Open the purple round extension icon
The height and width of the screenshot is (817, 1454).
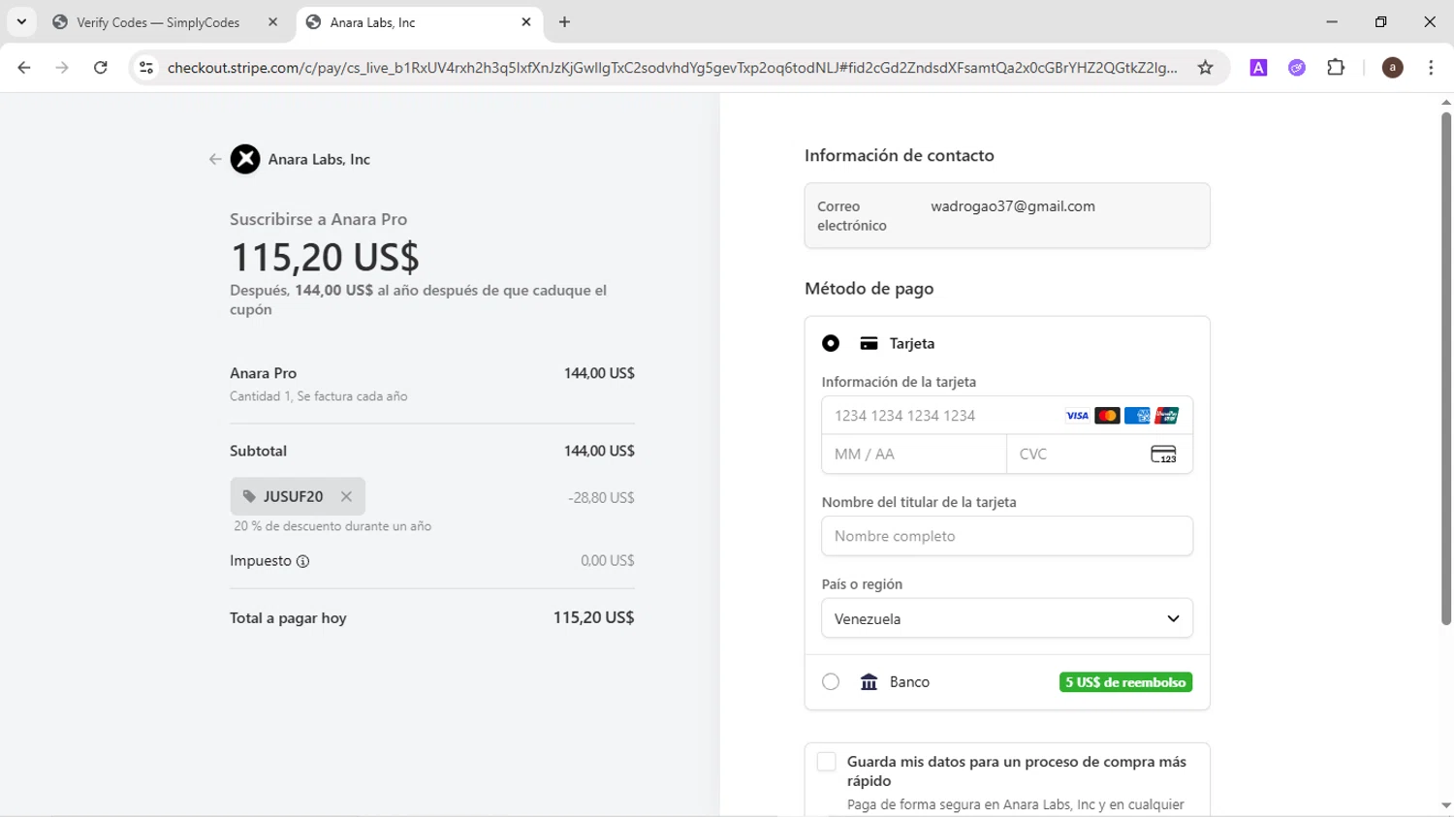[x=1297, y=67]
